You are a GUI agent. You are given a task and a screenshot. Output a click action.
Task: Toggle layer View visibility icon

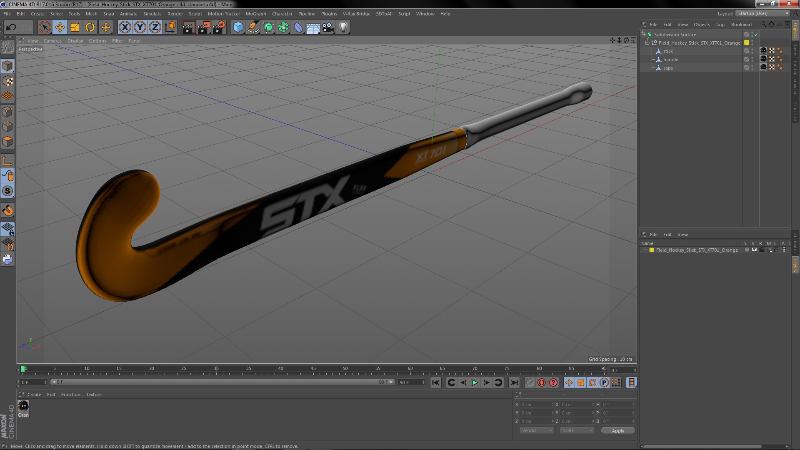tap(754, 250)
